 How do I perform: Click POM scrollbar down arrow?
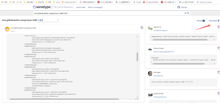click(x=137, y=97)
